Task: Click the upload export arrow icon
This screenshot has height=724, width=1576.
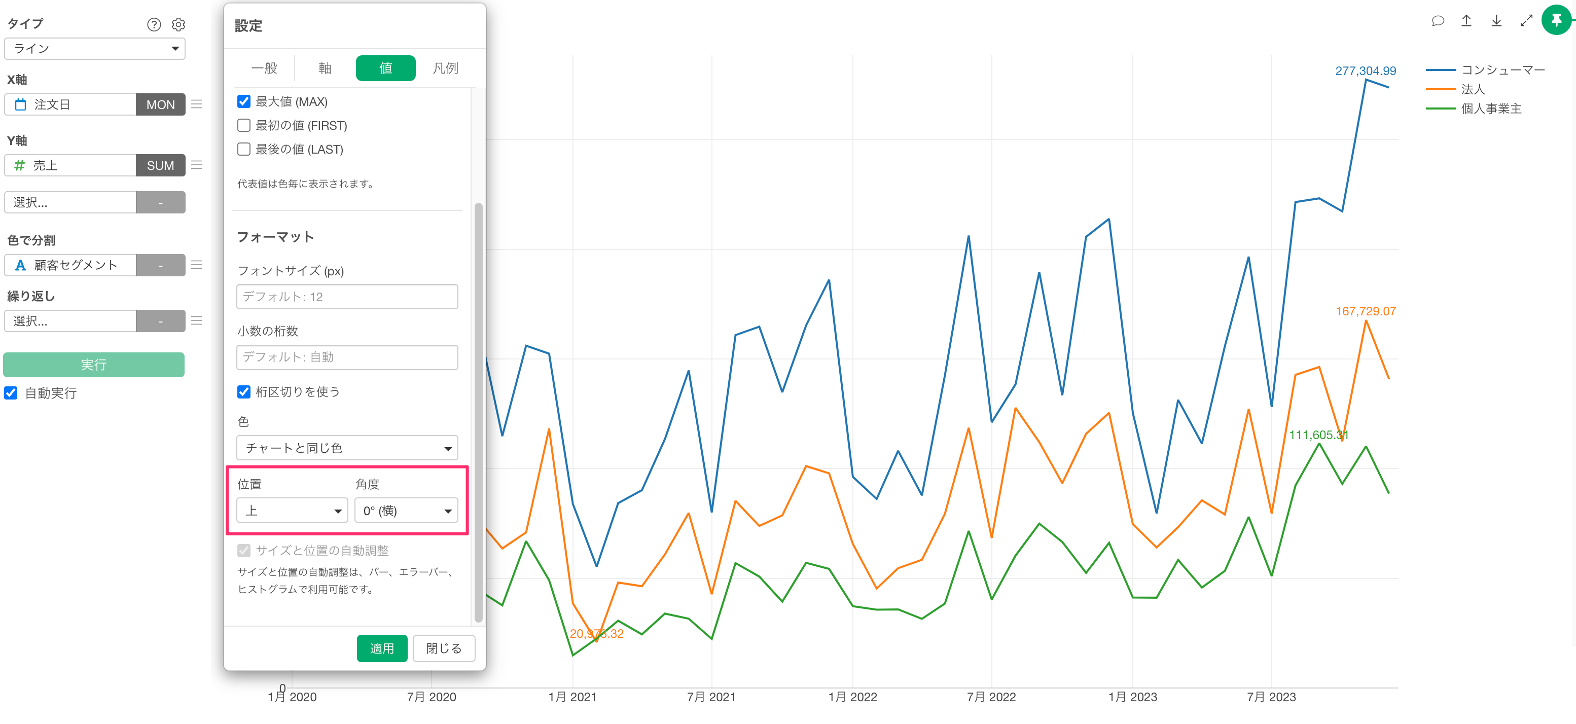Action: (x=1466, y=21)
